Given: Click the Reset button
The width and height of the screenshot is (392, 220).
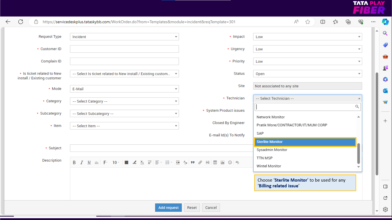Looking at the screenshot, I should pos(192,208).
